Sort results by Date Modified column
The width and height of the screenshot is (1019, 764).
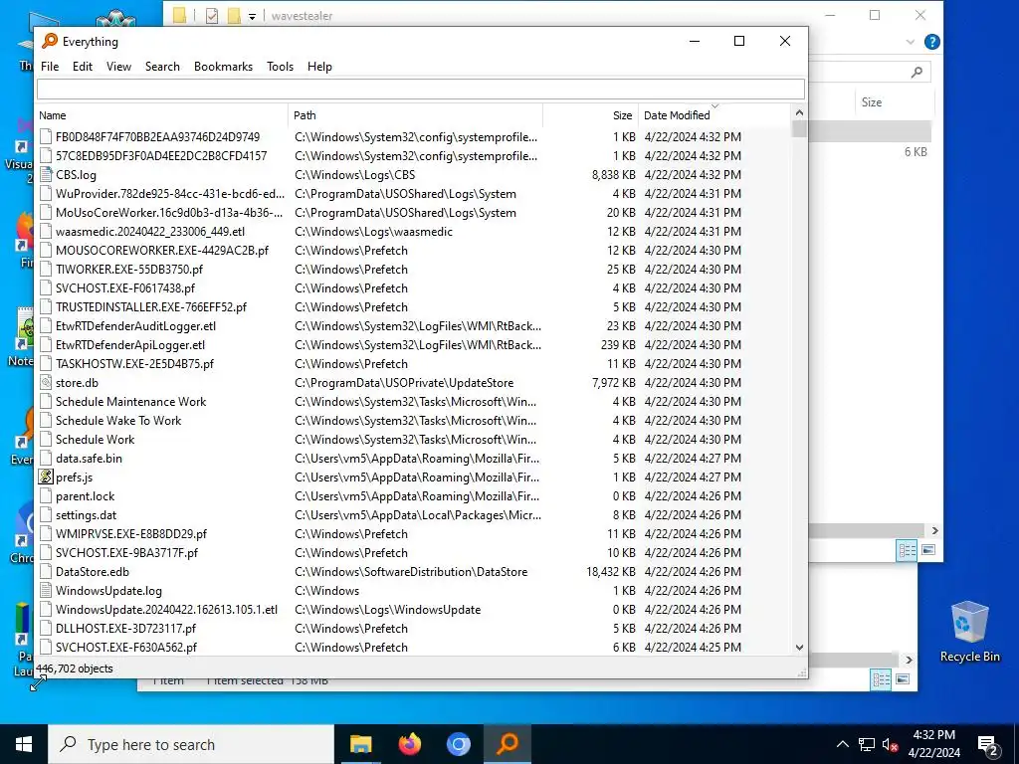pyautogui.click(x=713, y=115)
